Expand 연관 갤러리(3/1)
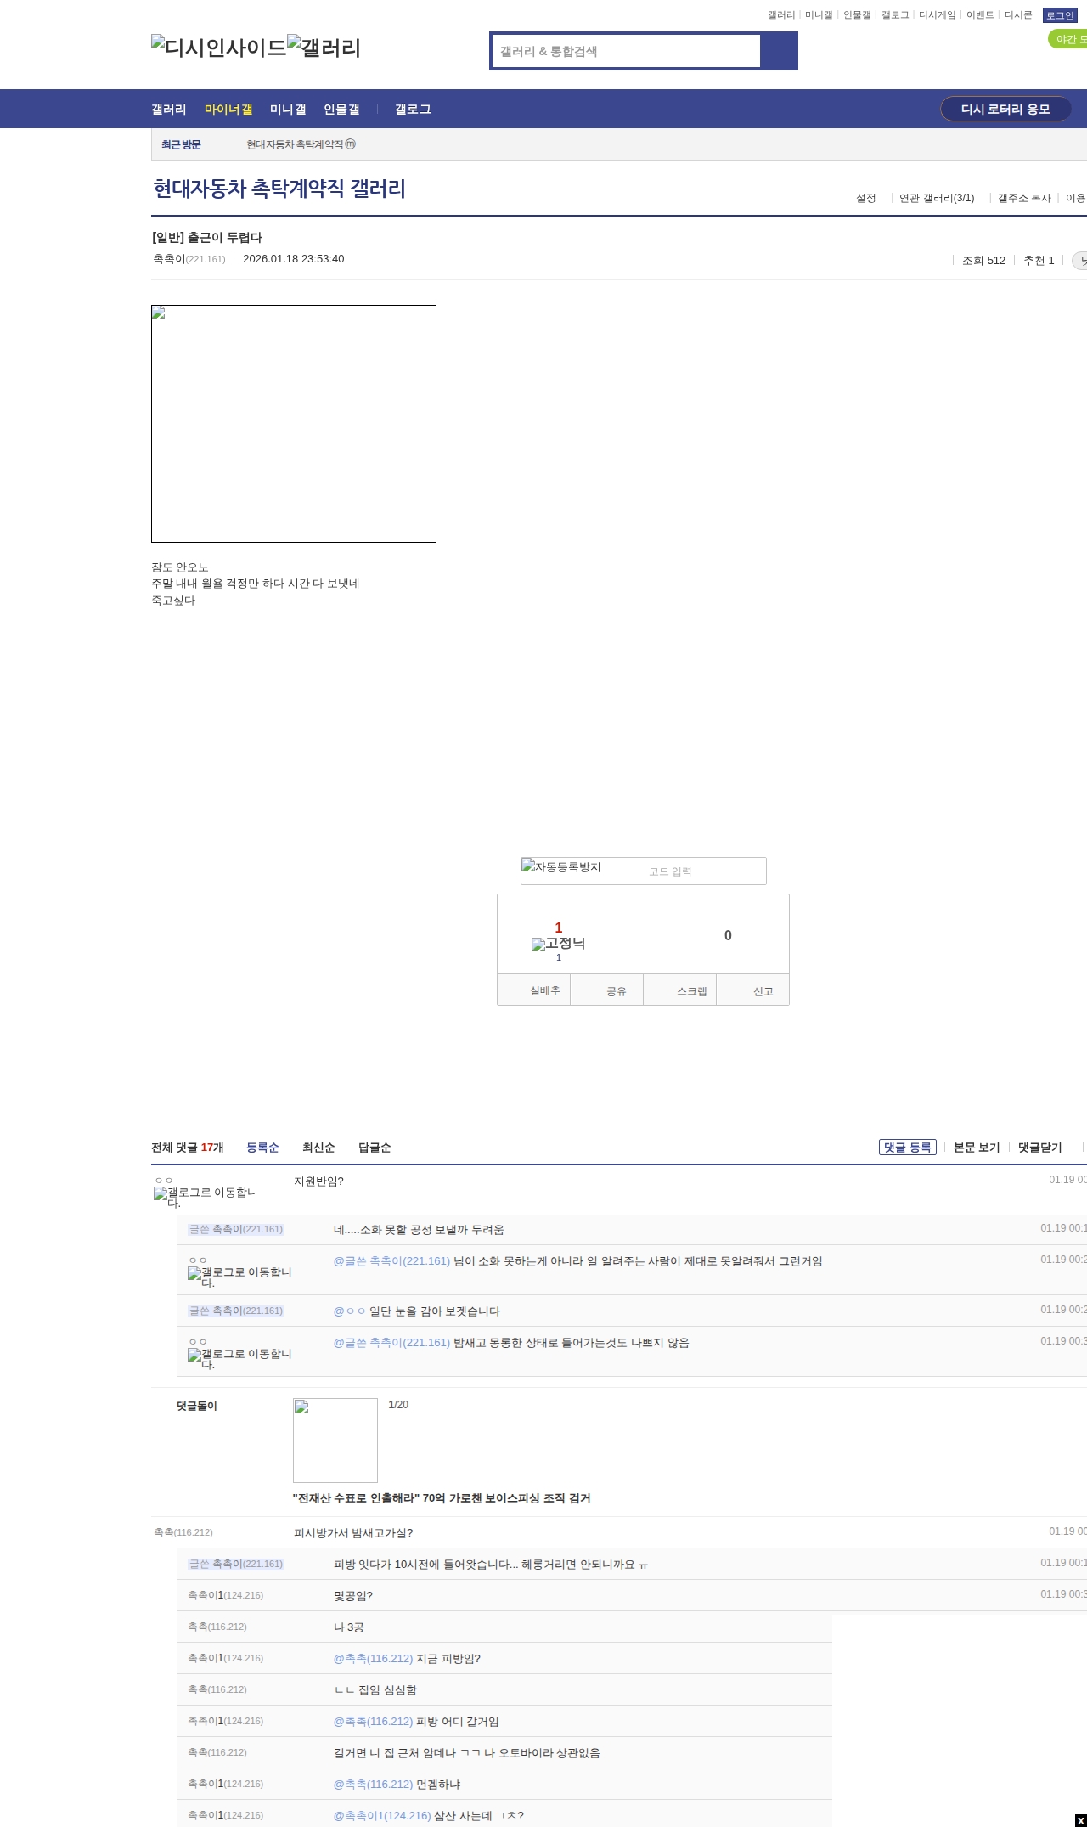Viewport: 1087px width, 1827px height. click(x=937, y=198)
